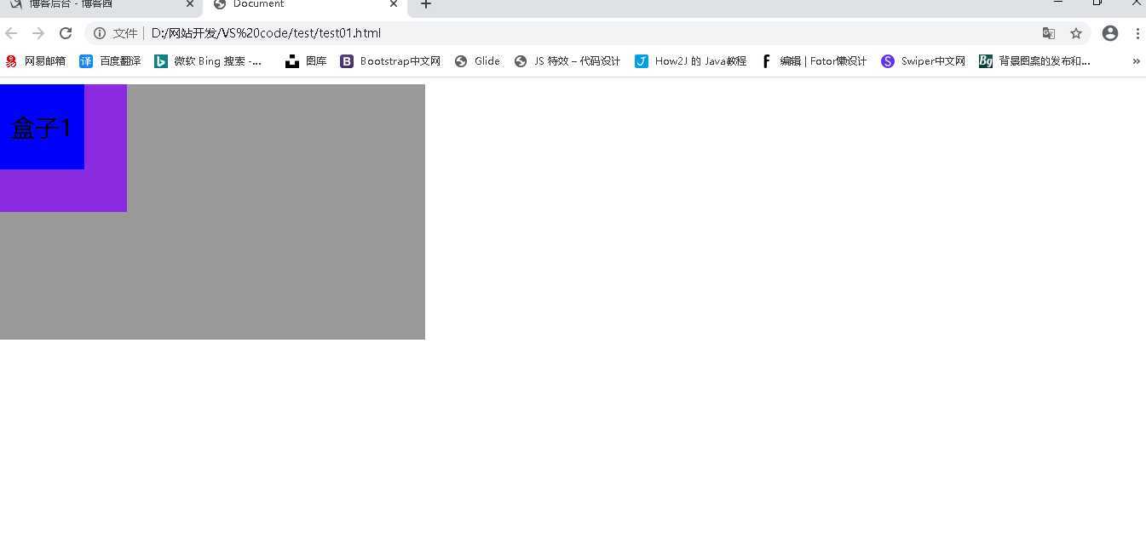The image size is (1146, 538).
Task: Open the 网易邮箱 bookmark
Action: point(36,61)
